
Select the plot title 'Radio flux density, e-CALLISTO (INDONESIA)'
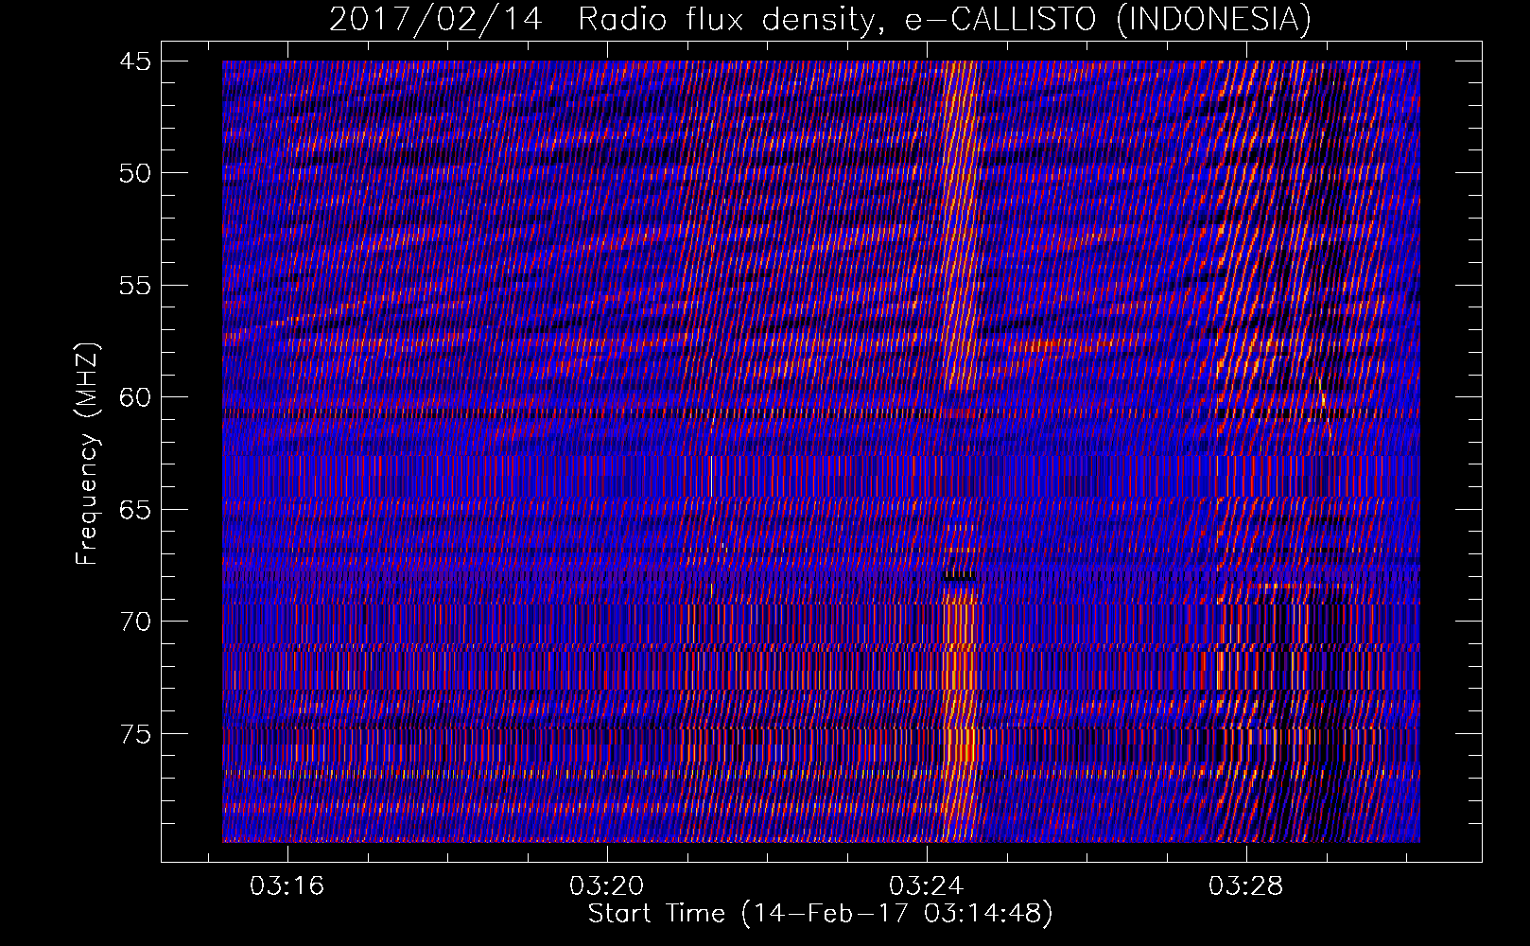click(945, 19)
